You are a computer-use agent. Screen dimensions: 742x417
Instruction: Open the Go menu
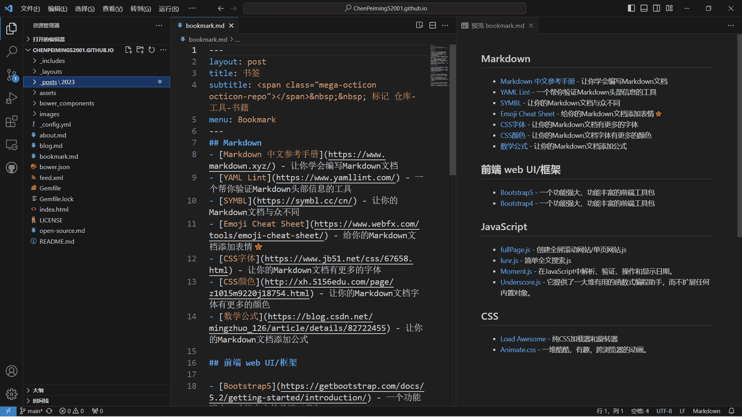click(141, 8)
